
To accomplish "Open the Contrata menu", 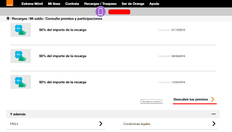I will 72,4.
